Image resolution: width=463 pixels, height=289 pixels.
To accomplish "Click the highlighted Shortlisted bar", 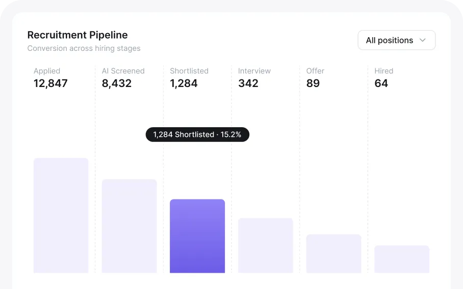I will [197, 236].
